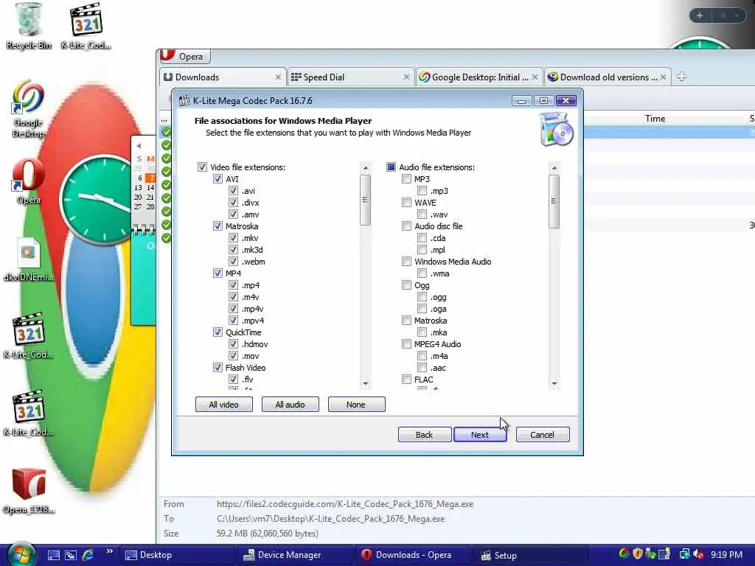The height and width of the screenshot is (566, 755).
Task: Check the FLAC group checkbox
Action: point(406,380)
